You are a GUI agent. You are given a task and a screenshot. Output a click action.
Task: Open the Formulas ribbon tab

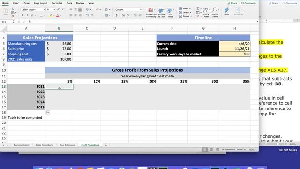click(x=57, y=3)
